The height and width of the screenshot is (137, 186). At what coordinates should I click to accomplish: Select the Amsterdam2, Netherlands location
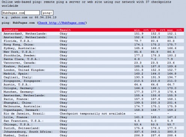point(25,37)
